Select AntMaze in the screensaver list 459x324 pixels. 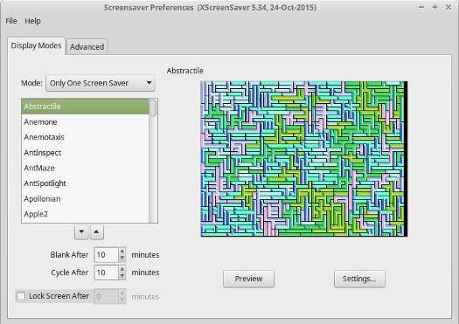click(85, 169)
